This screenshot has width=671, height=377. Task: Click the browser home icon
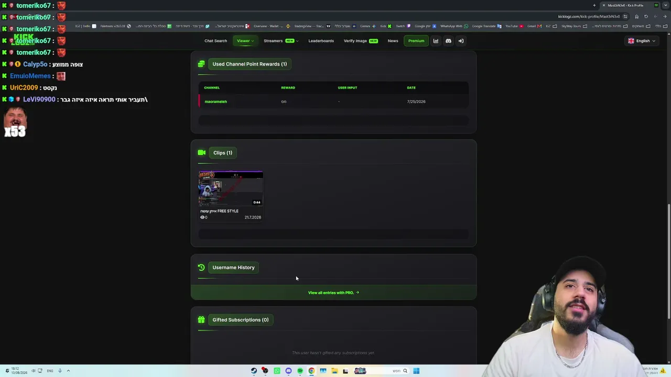pyautogui.click(x=636, y=16)
